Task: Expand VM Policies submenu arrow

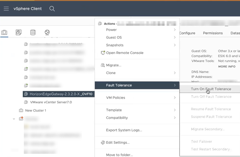Action: point(175,98)
